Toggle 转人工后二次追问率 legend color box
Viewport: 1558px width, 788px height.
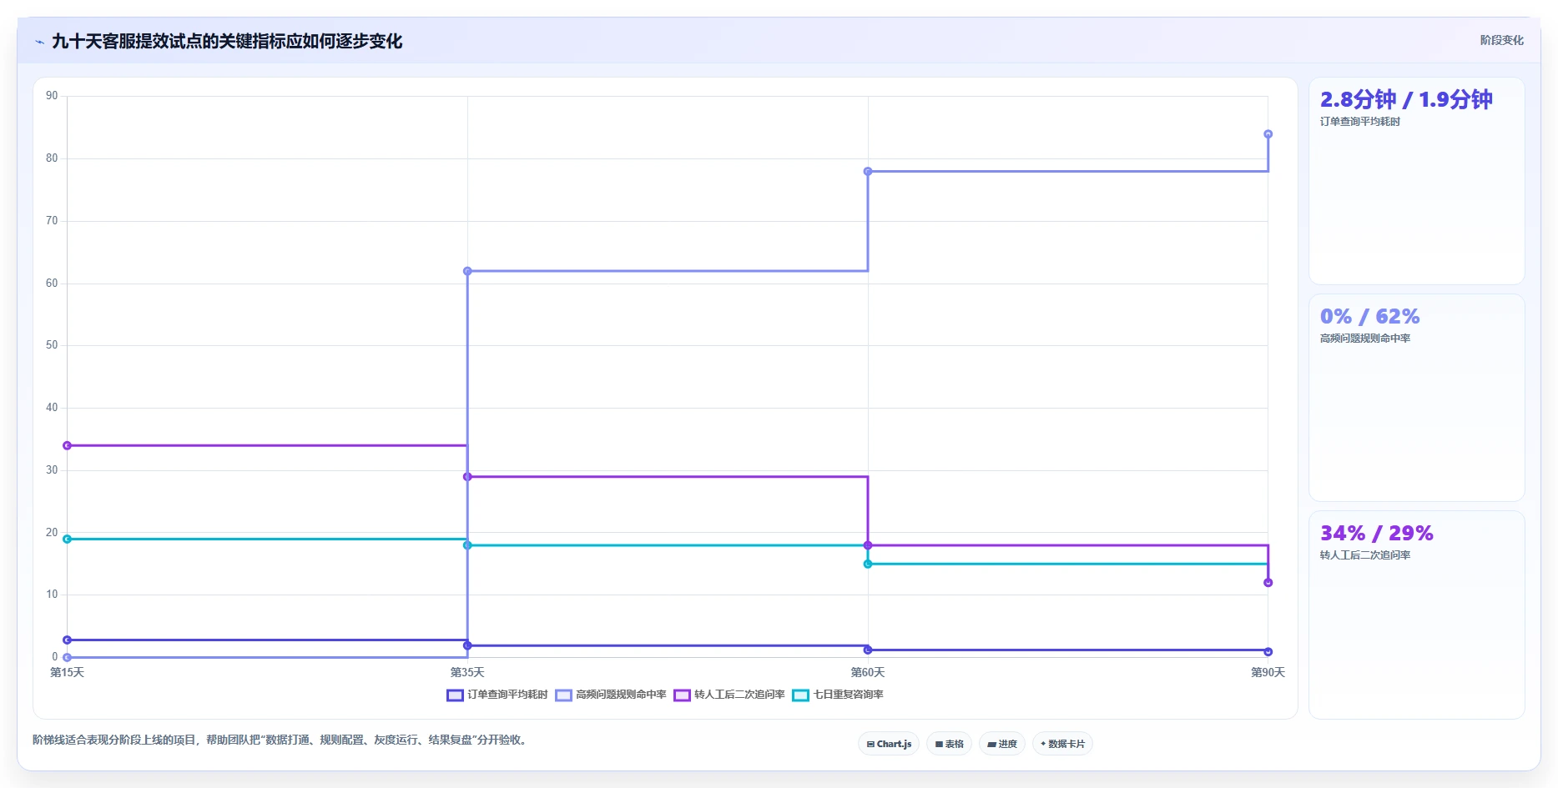tap(682, 695)
